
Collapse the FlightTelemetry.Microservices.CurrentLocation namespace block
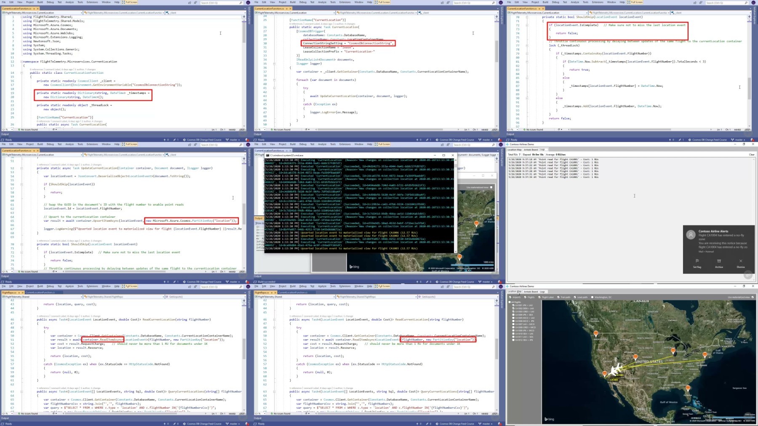coord(21,62)
